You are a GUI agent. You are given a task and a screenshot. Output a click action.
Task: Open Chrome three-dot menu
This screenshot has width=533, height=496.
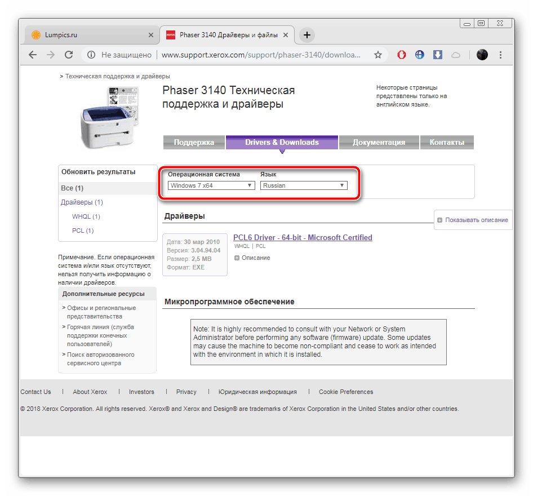pos(501,55)
